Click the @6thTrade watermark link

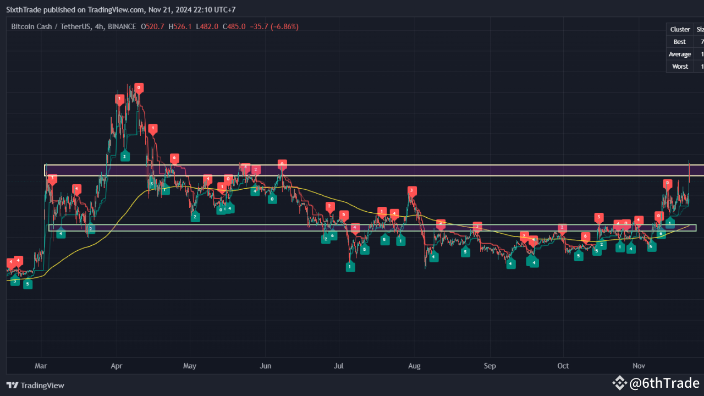tap(665, 384)
